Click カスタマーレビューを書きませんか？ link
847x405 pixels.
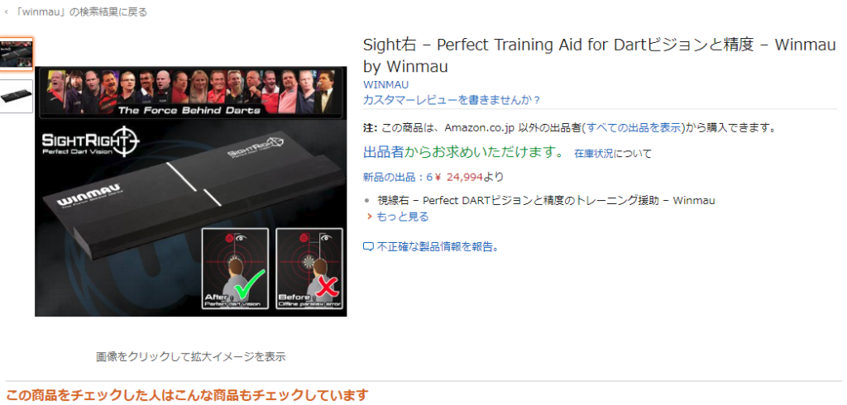point(452,100)
